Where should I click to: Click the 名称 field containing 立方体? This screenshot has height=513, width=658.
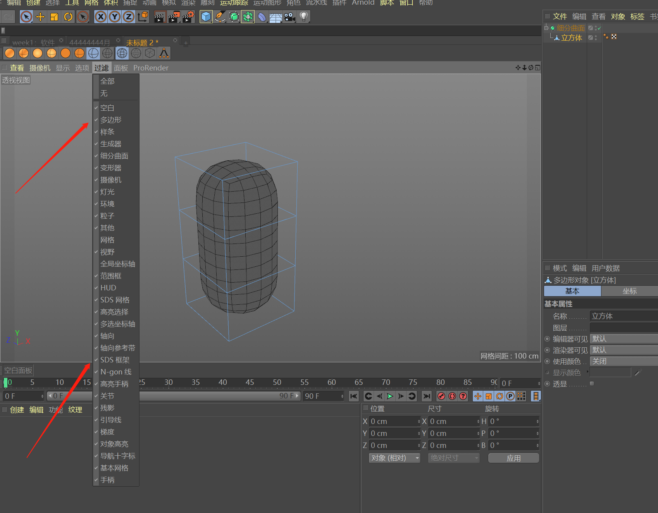tap(624, 316)
